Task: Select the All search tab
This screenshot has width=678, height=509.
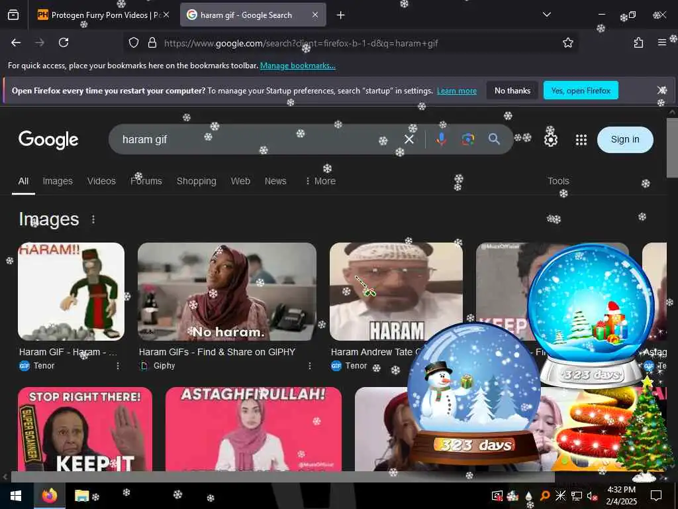Action: point(23,181)
